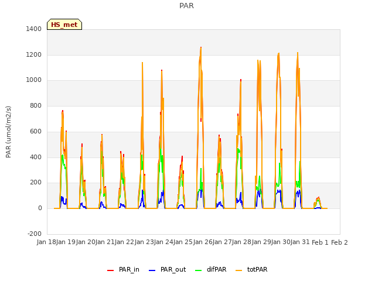Click the small totPAR peak near Feb 1

(x=318, y=198)
